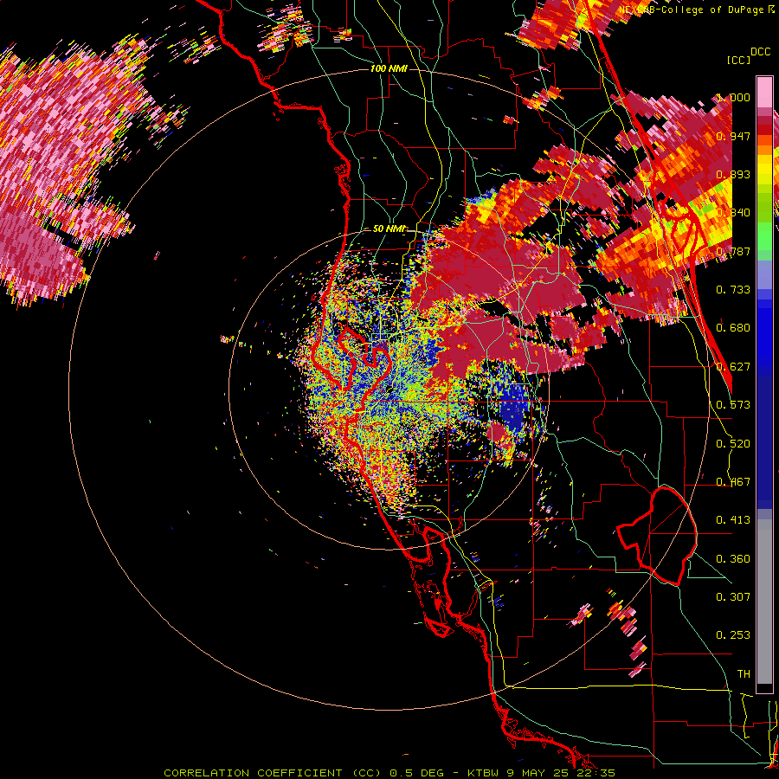
Task: Select the pink color band near 1.000
Action: click(764, 92)
